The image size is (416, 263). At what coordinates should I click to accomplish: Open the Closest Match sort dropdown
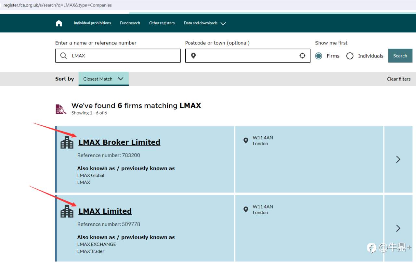point(103,79)
